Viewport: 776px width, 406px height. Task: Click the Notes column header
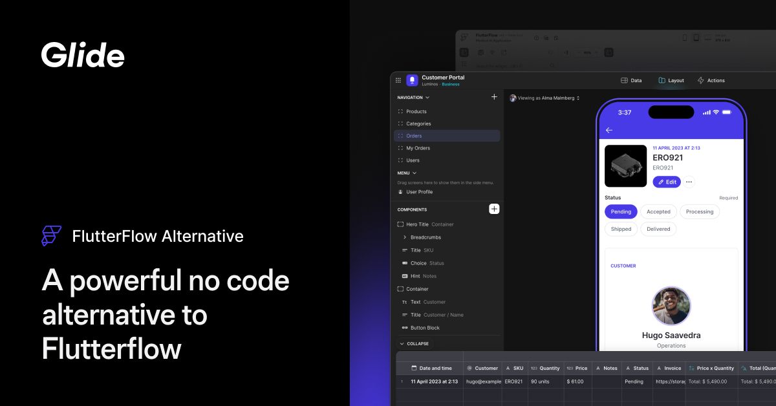pyautogui.click(x=607, y=368)
